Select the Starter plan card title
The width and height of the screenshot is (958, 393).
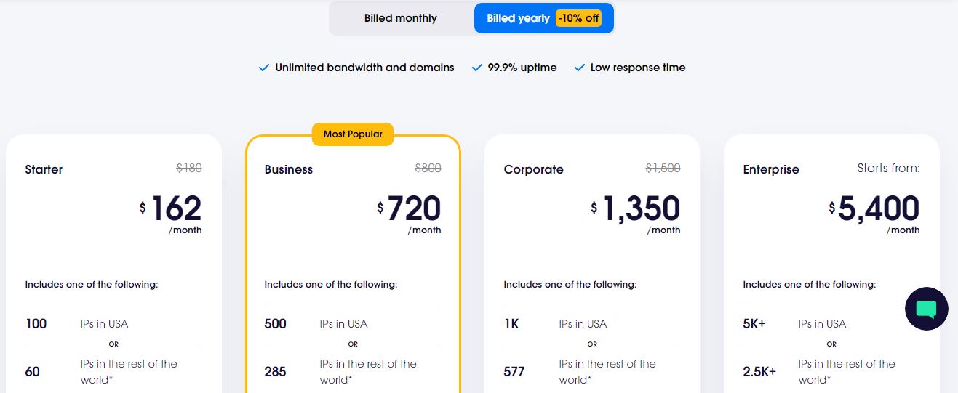tap(44, 169)
